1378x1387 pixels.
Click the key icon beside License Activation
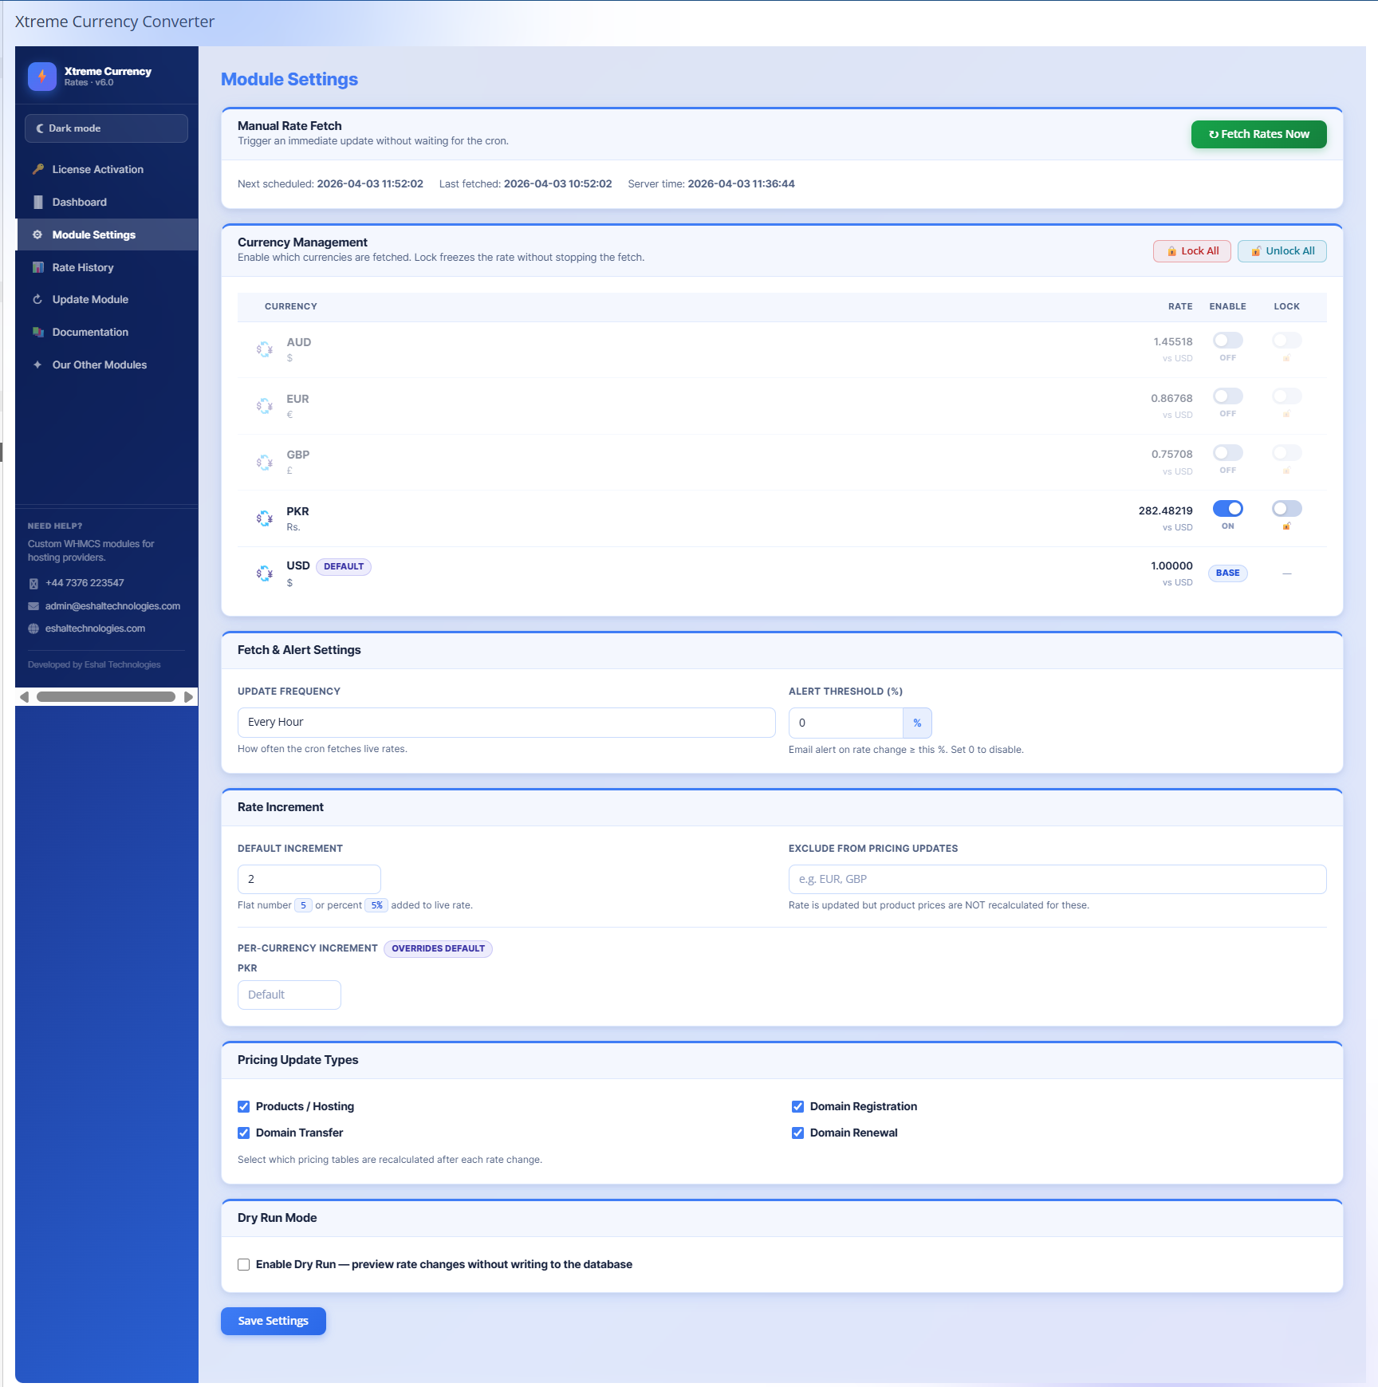pyautogui.click(x=37, y=169)
